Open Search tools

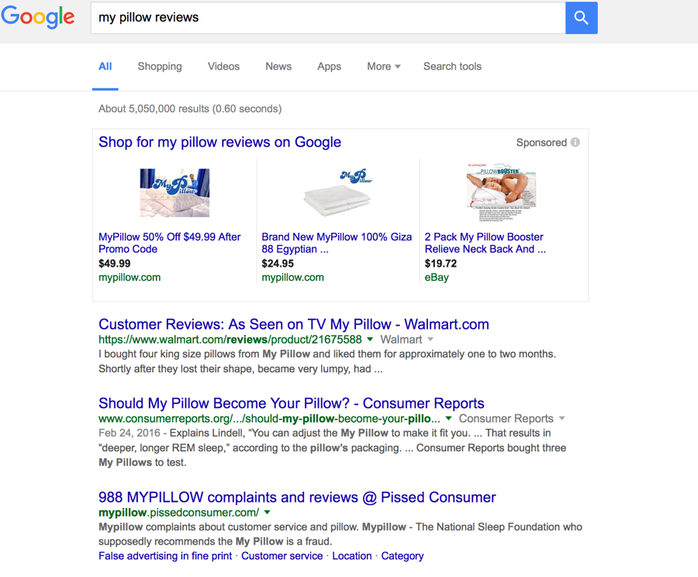pos(452,67)
